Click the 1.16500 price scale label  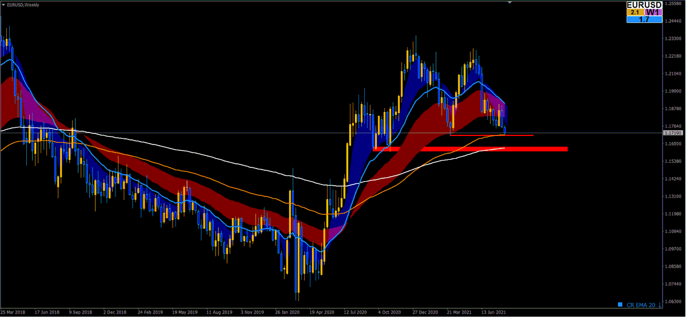click(x=674, y=143)
